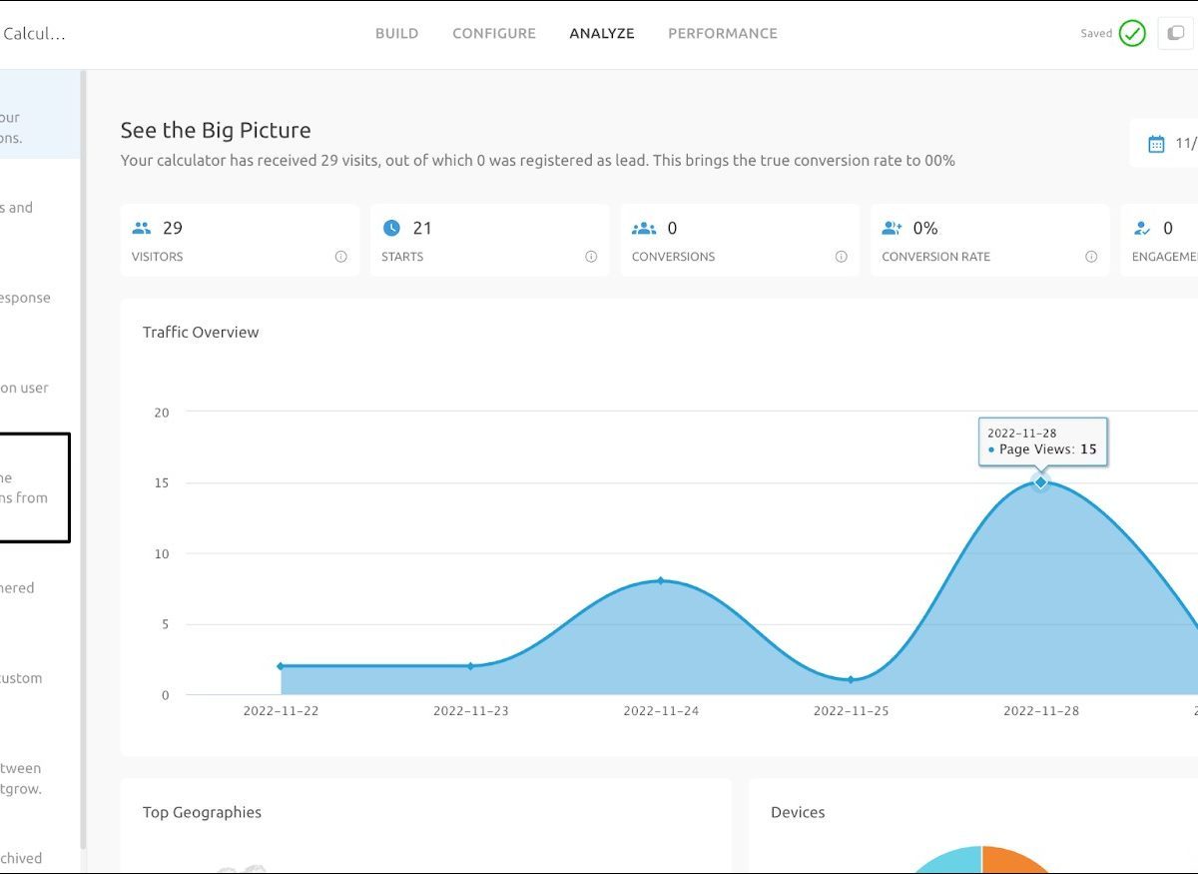Viewport: 1198px width, 874px height.
Task: Click the Conversion Rate person icon
Action: click(892, 229)
